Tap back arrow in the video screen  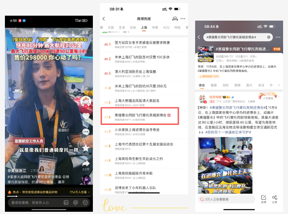(x=11, y=32)
